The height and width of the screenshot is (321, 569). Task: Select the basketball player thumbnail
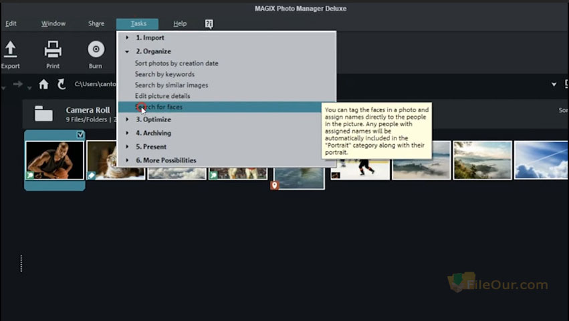tap(55, 160)
